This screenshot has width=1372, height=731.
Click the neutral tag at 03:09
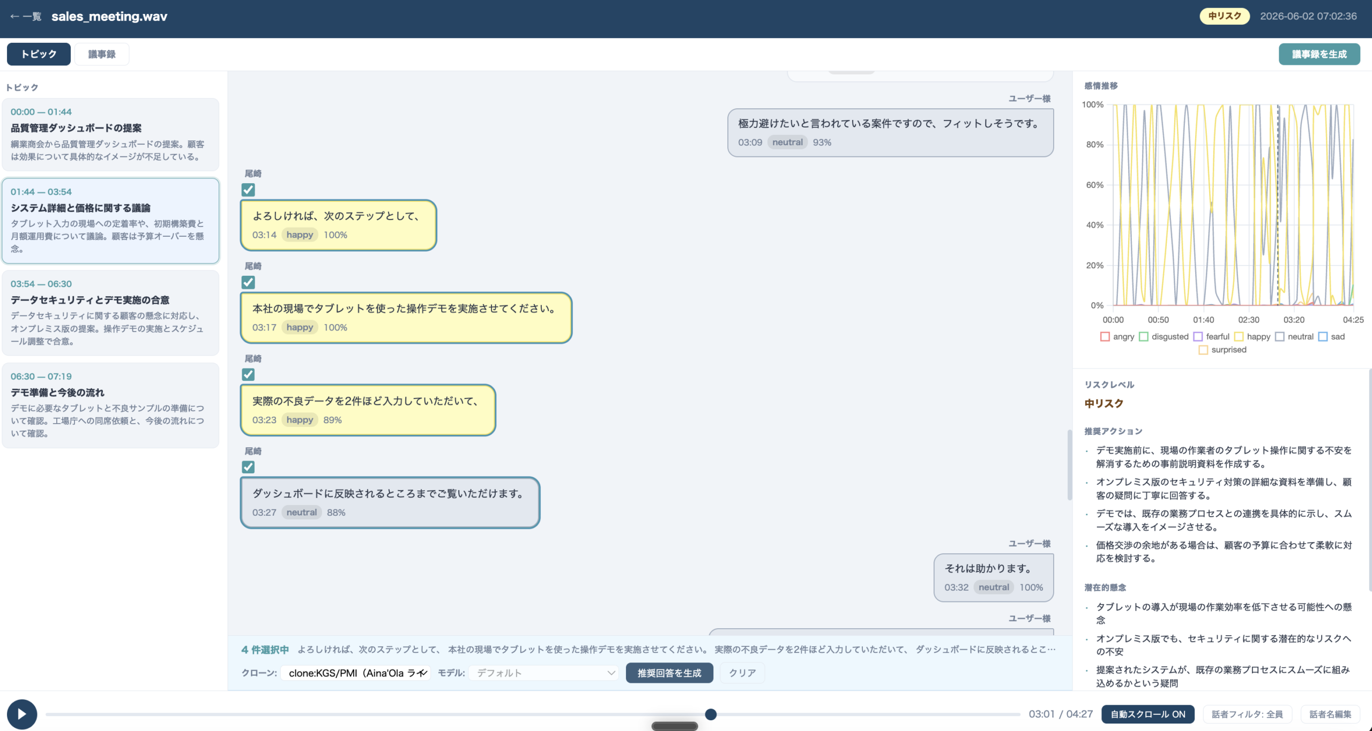(x=787, y=142)
